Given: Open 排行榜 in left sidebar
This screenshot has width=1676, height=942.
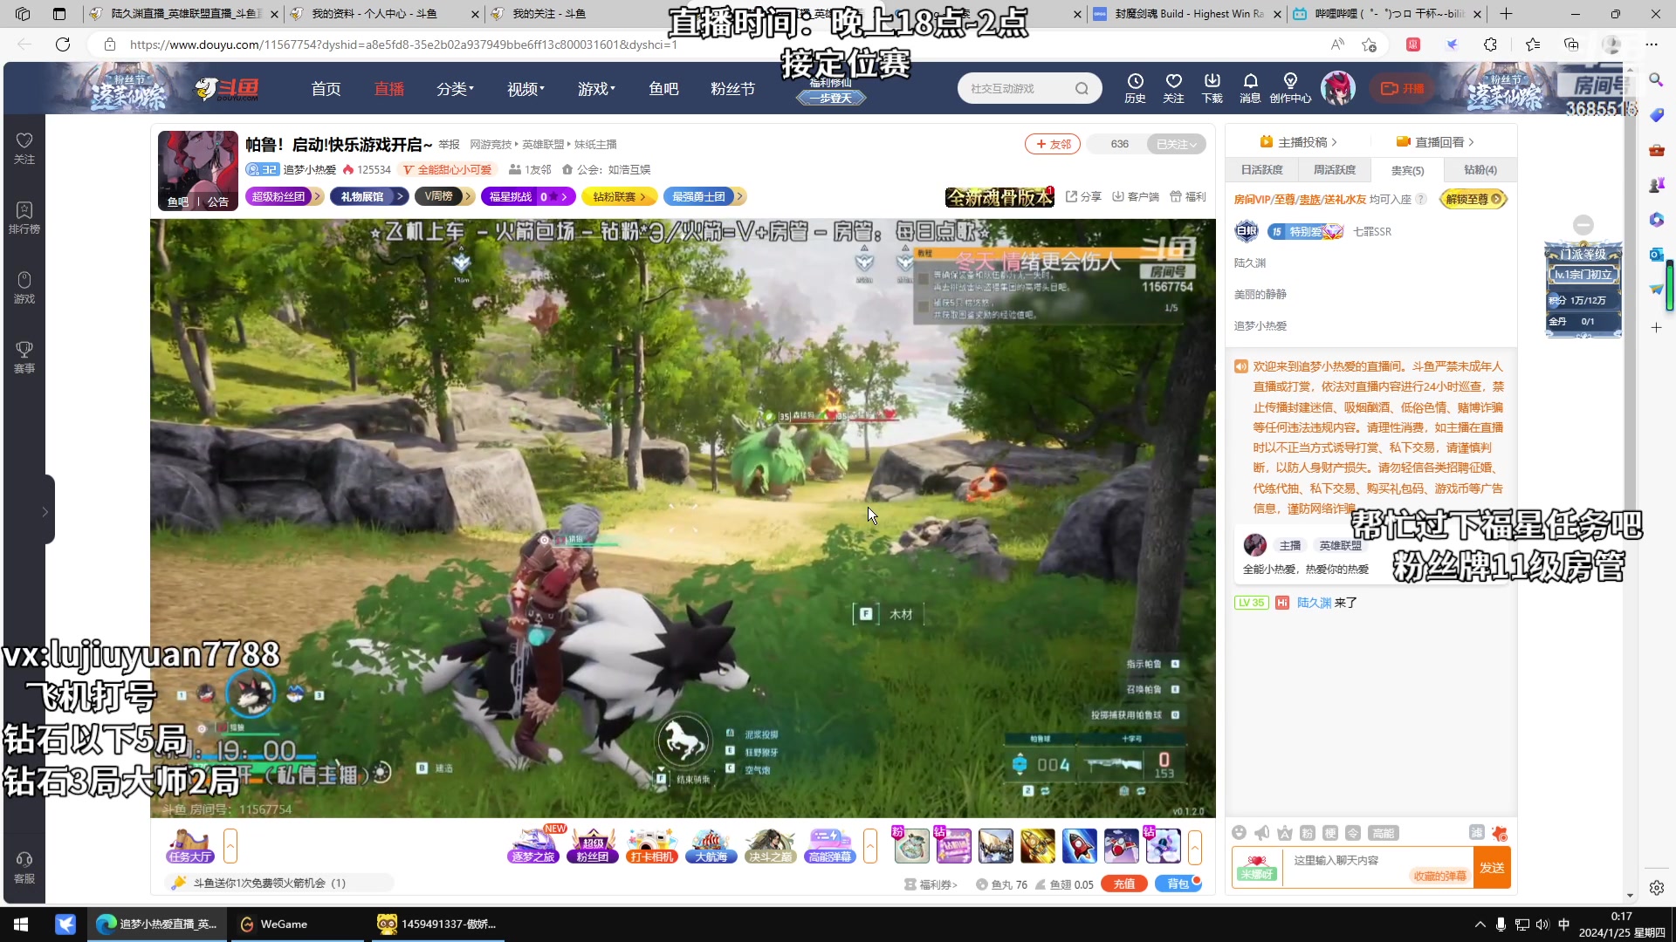Looking at the screenshot, I should tap(24, 218).
